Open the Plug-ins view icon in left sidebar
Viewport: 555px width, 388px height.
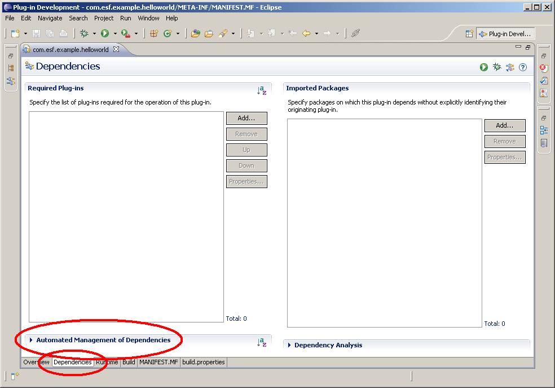click(11, 81)
